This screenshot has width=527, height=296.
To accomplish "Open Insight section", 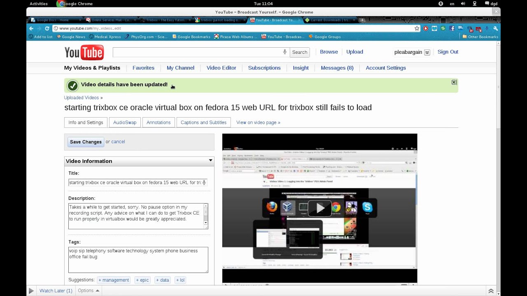I will (301, 68).
